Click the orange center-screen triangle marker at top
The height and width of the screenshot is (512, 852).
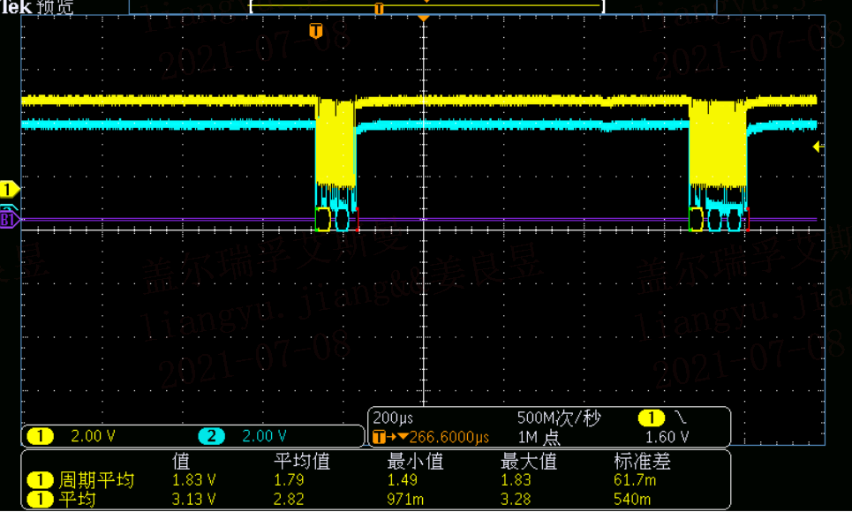(x=423, y=19)
